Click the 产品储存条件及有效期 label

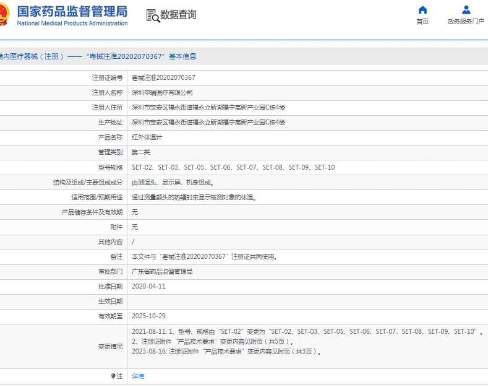[92, 212]
